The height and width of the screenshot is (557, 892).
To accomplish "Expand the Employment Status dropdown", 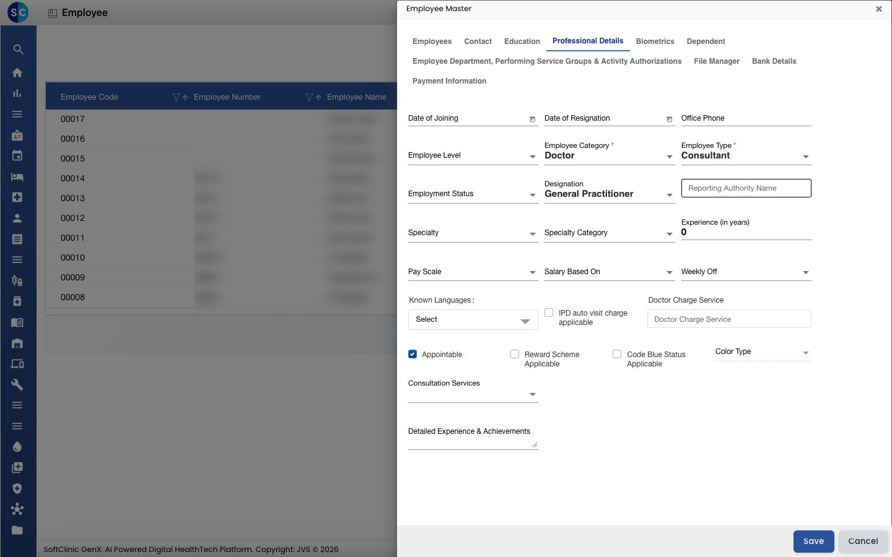I will 473,194.
